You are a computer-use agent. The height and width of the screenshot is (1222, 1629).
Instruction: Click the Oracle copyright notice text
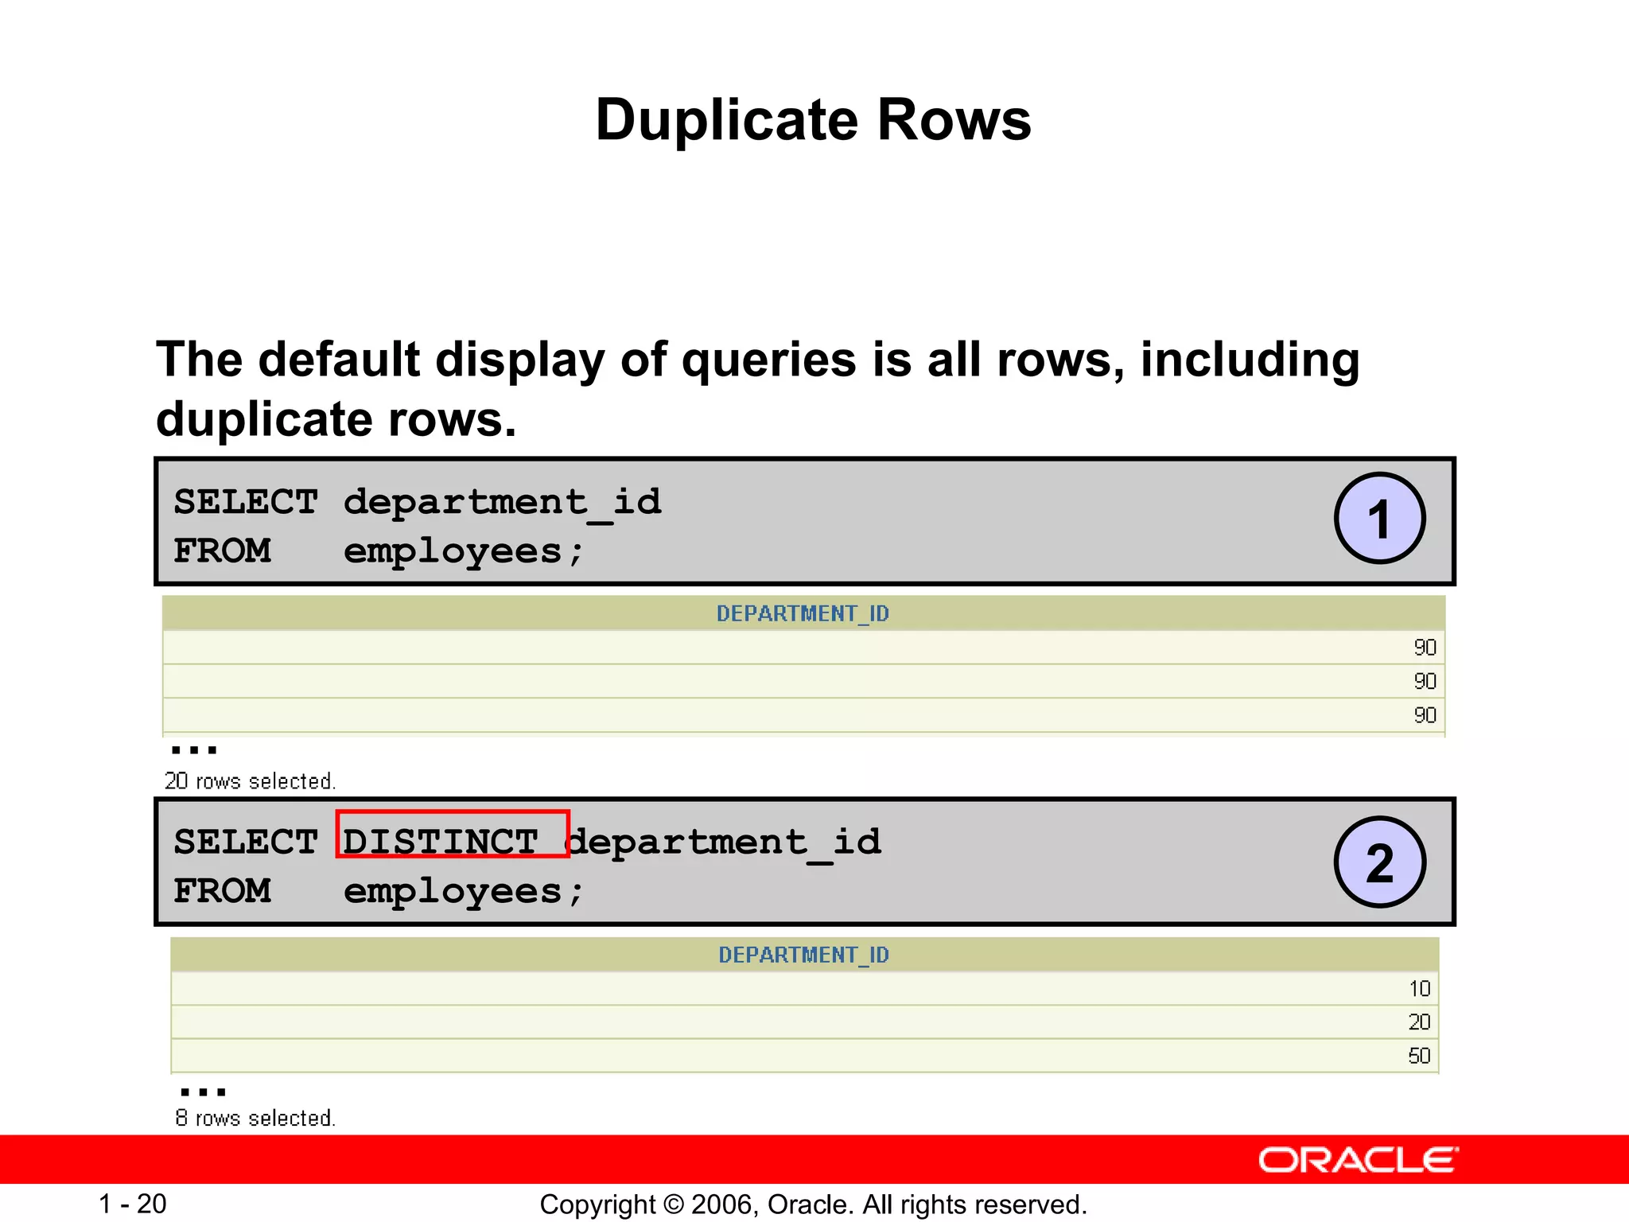813,1204
